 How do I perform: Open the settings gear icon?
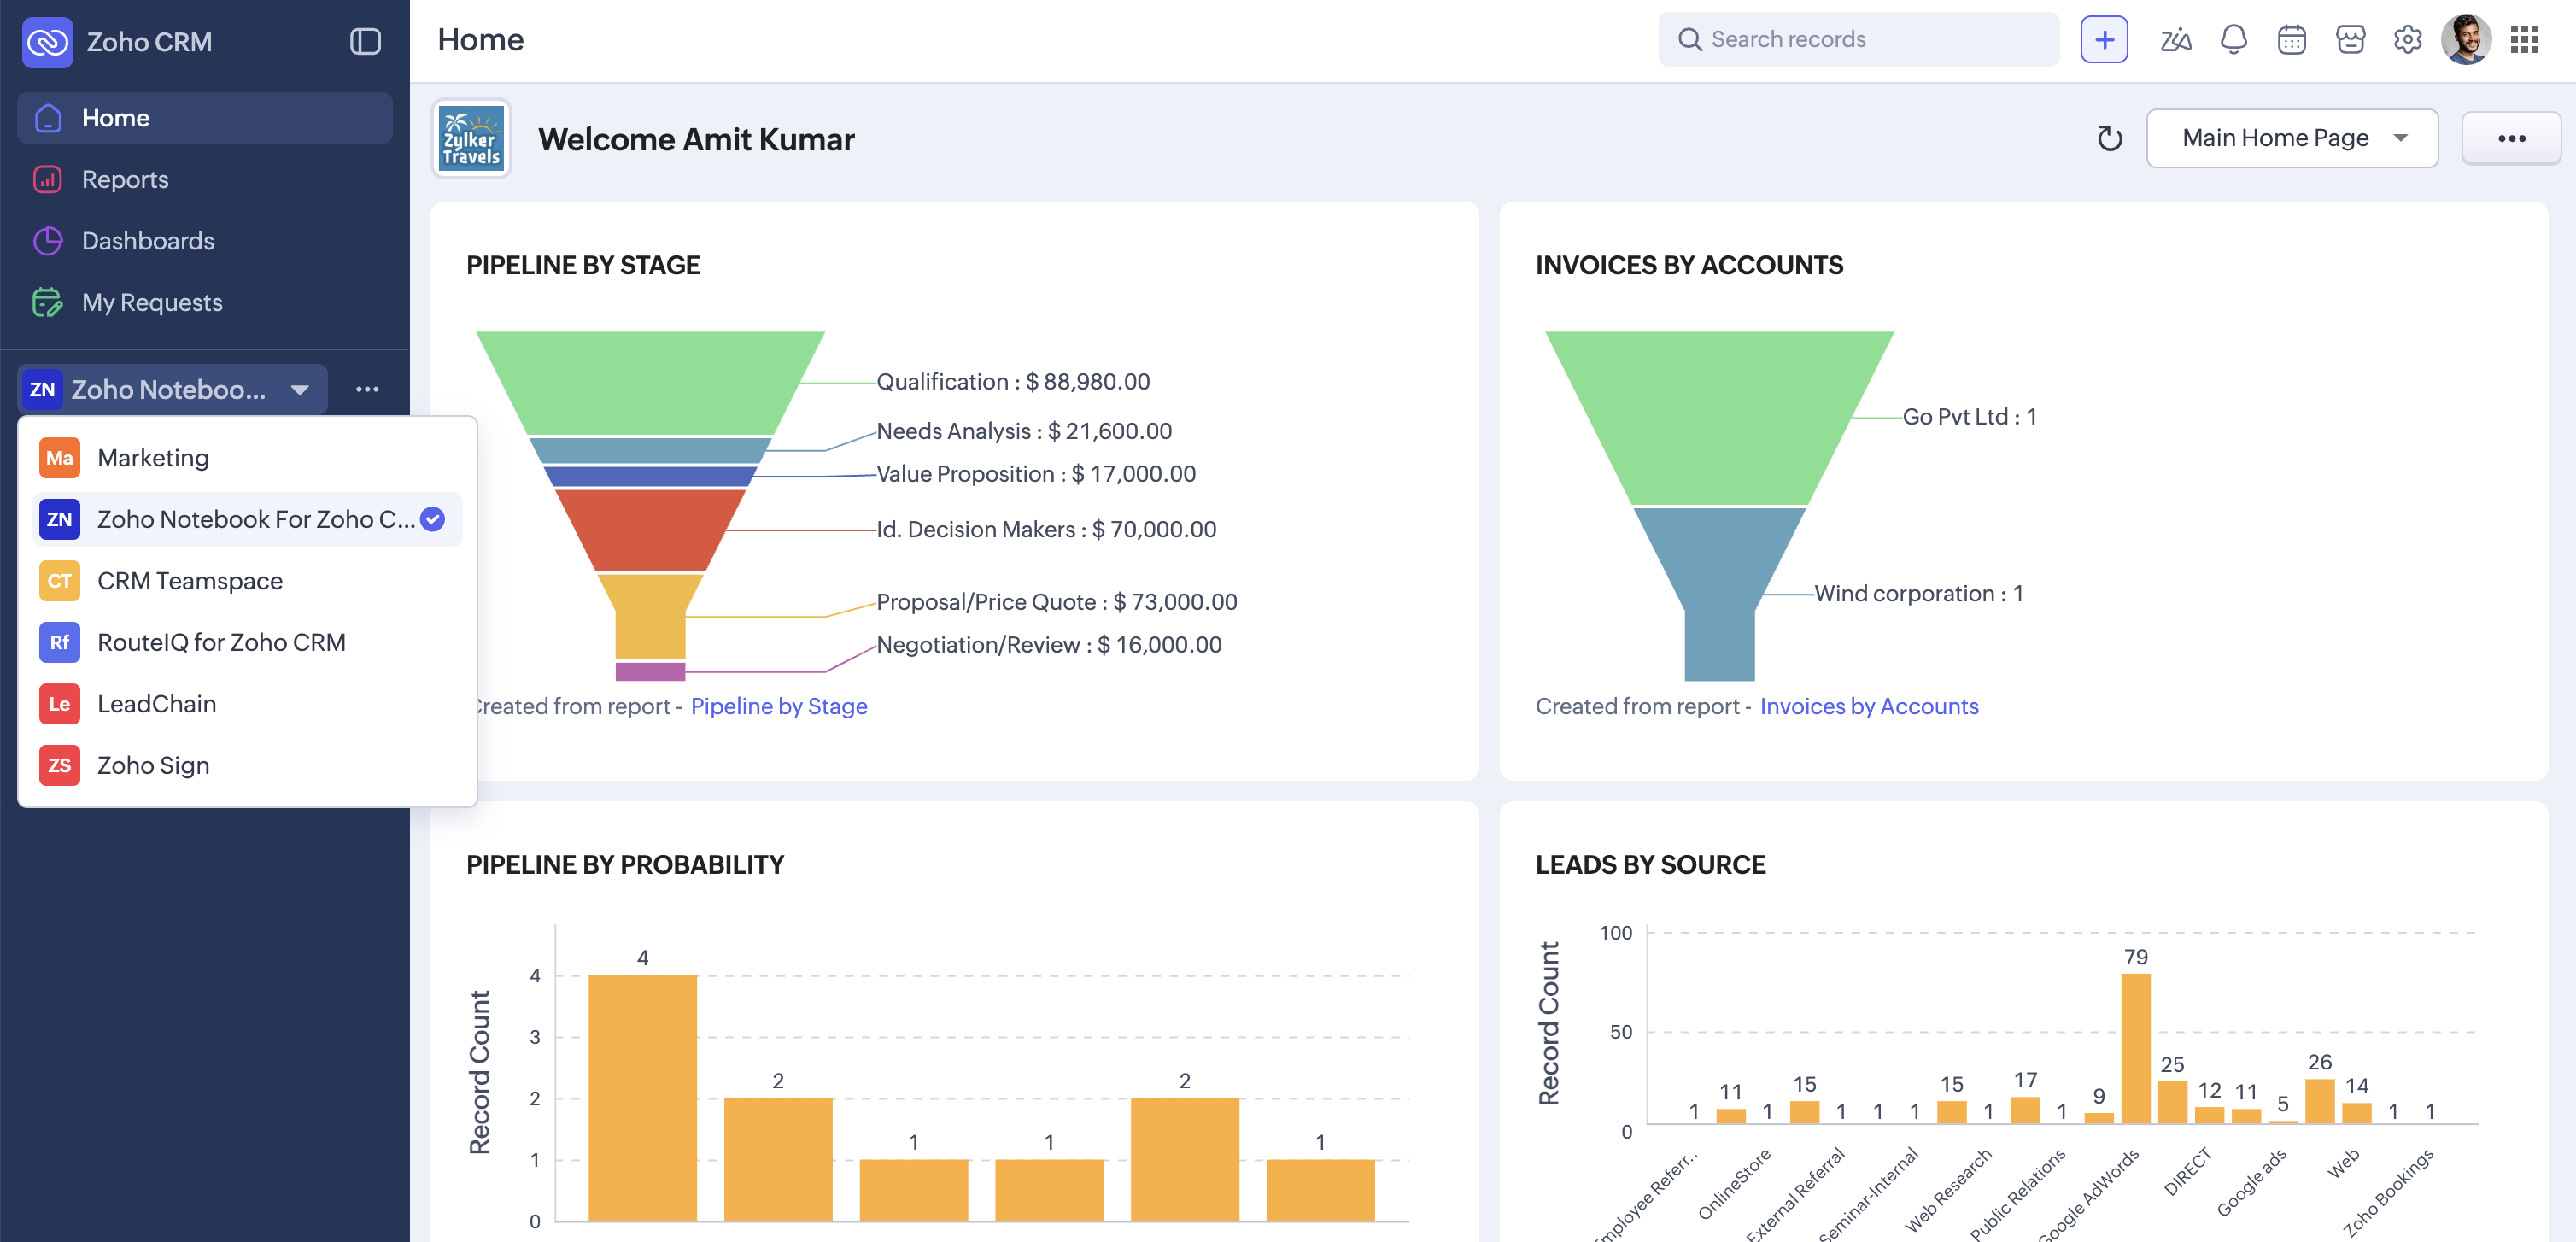click(x=2407, y=40)
